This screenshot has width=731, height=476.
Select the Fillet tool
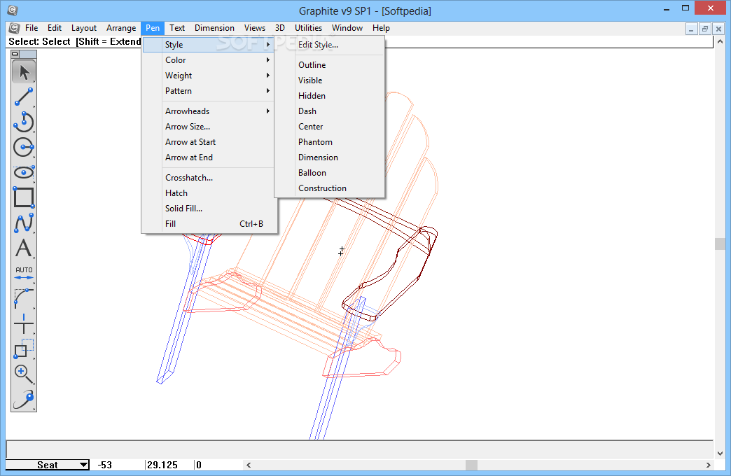coord(24,298)
